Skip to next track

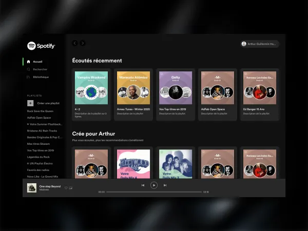(x=165, y=185)
